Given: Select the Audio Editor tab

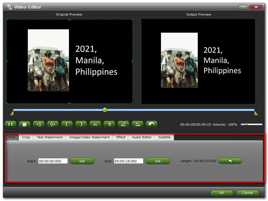Looking at the screenshot, I should coord(142,137).
